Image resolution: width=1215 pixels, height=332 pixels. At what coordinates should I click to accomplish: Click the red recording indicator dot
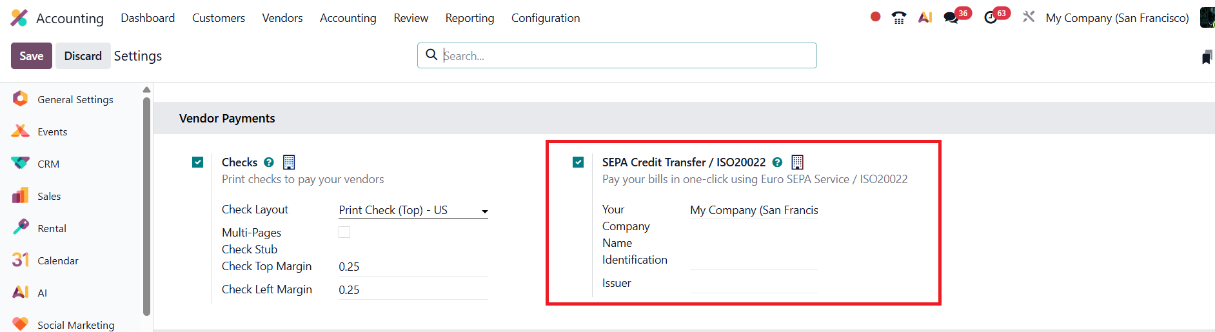pyautogui.click(x=875, y=17)
